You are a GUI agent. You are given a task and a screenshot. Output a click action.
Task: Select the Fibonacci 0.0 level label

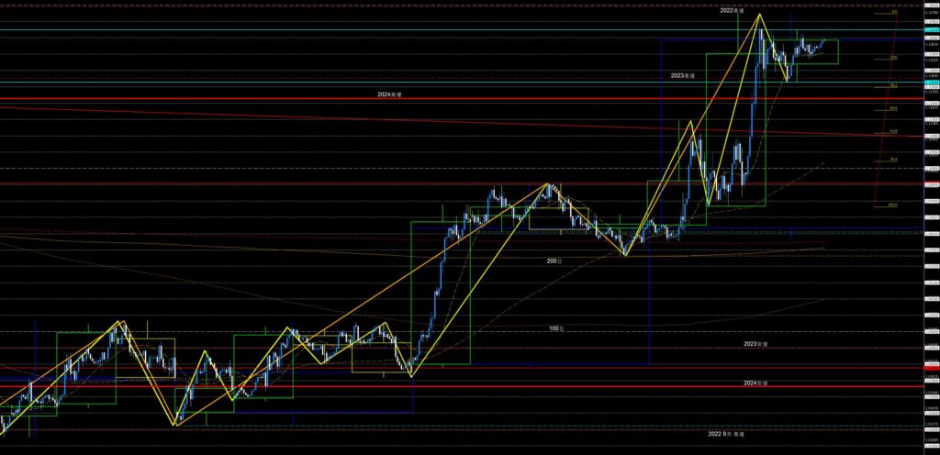(893, 13)
